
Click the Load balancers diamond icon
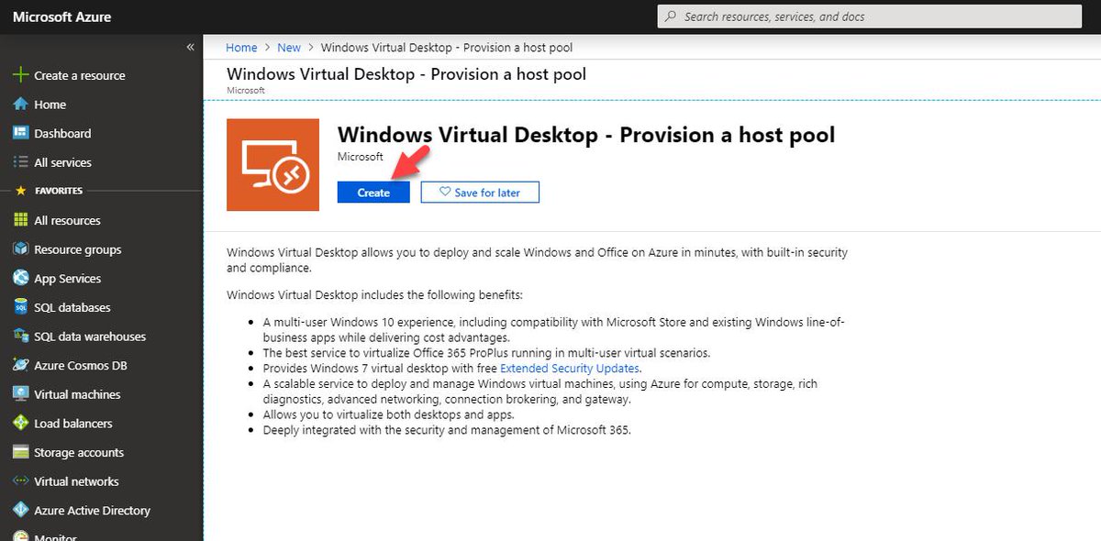[x=20, y=424]
